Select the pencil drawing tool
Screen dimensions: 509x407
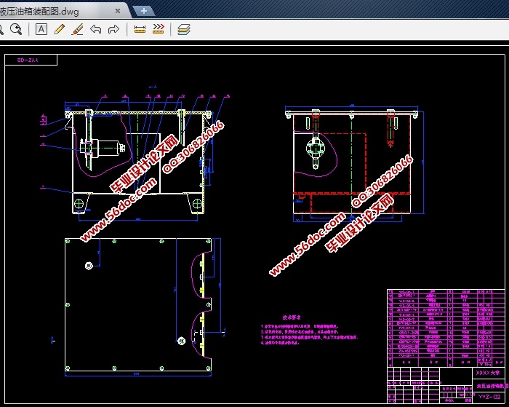pos(60,29)
